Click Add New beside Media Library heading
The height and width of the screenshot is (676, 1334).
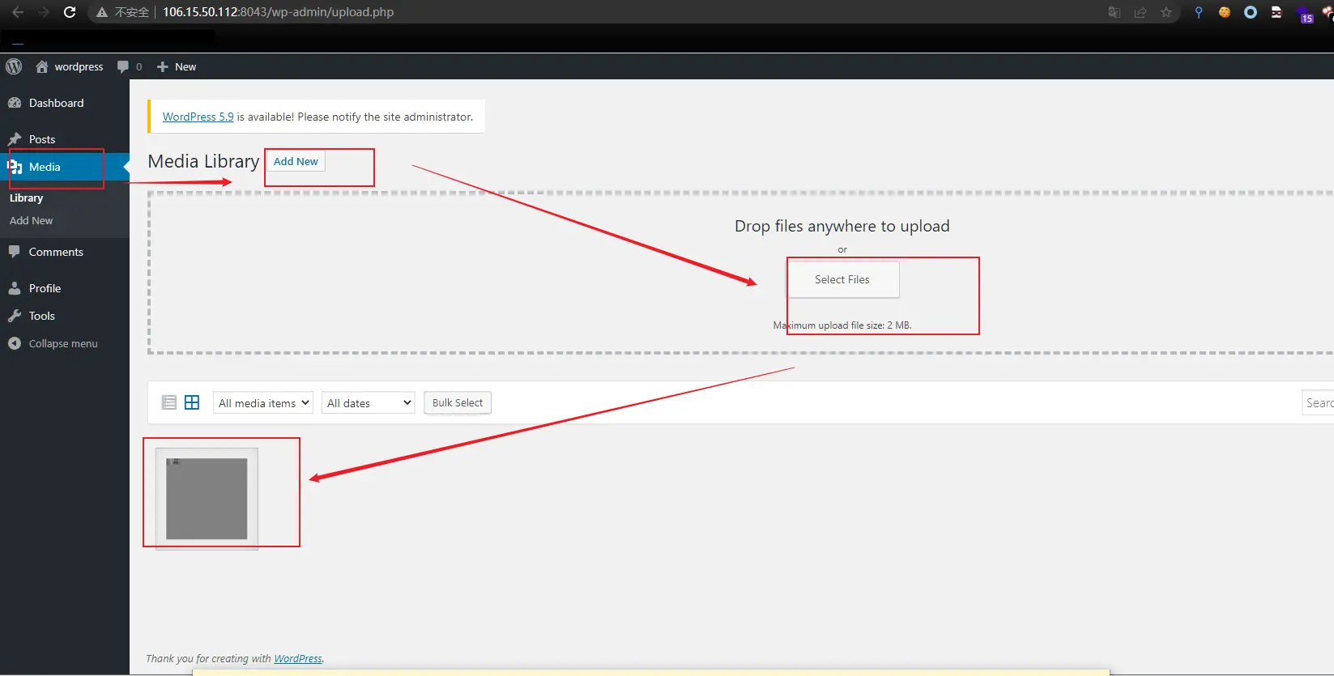(x=296, y=161)
